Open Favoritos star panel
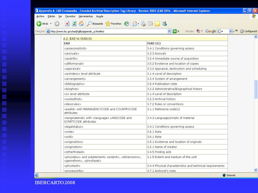This screenshot has height=193, width=258. pos(113,24)
